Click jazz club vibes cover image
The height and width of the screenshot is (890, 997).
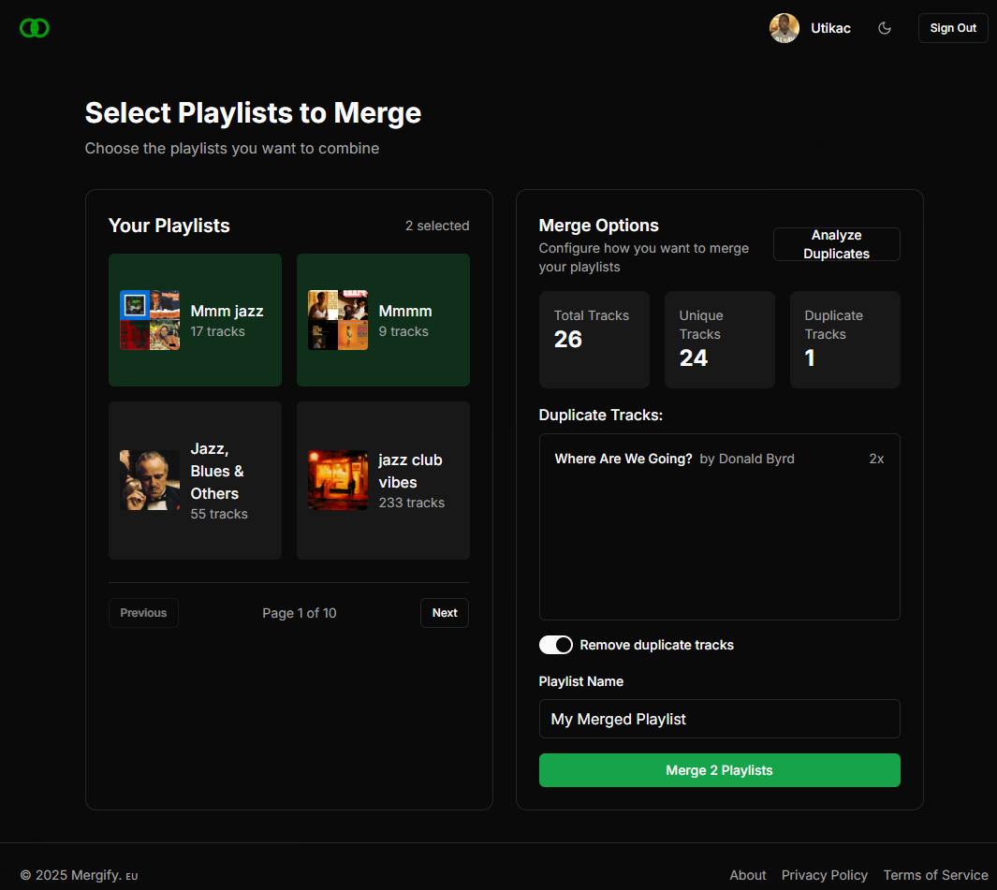pyautogui.click(x=338, y=480)
